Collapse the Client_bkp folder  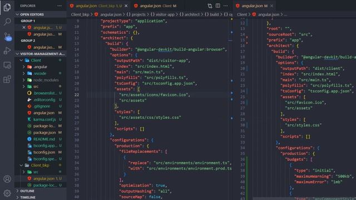click(x=21, y=166)
